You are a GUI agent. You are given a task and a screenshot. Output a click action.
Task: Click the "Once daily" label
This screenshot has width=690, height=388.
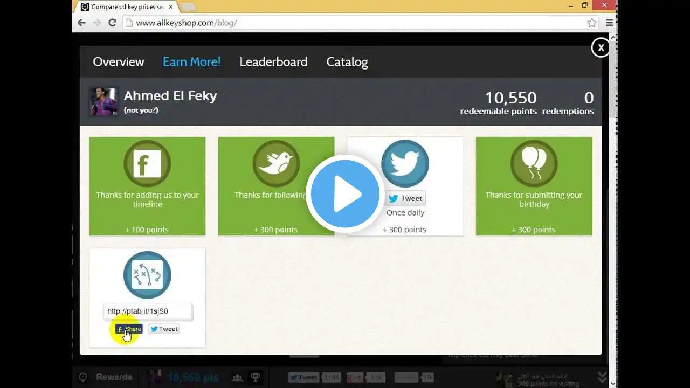[x=405, y=212]
